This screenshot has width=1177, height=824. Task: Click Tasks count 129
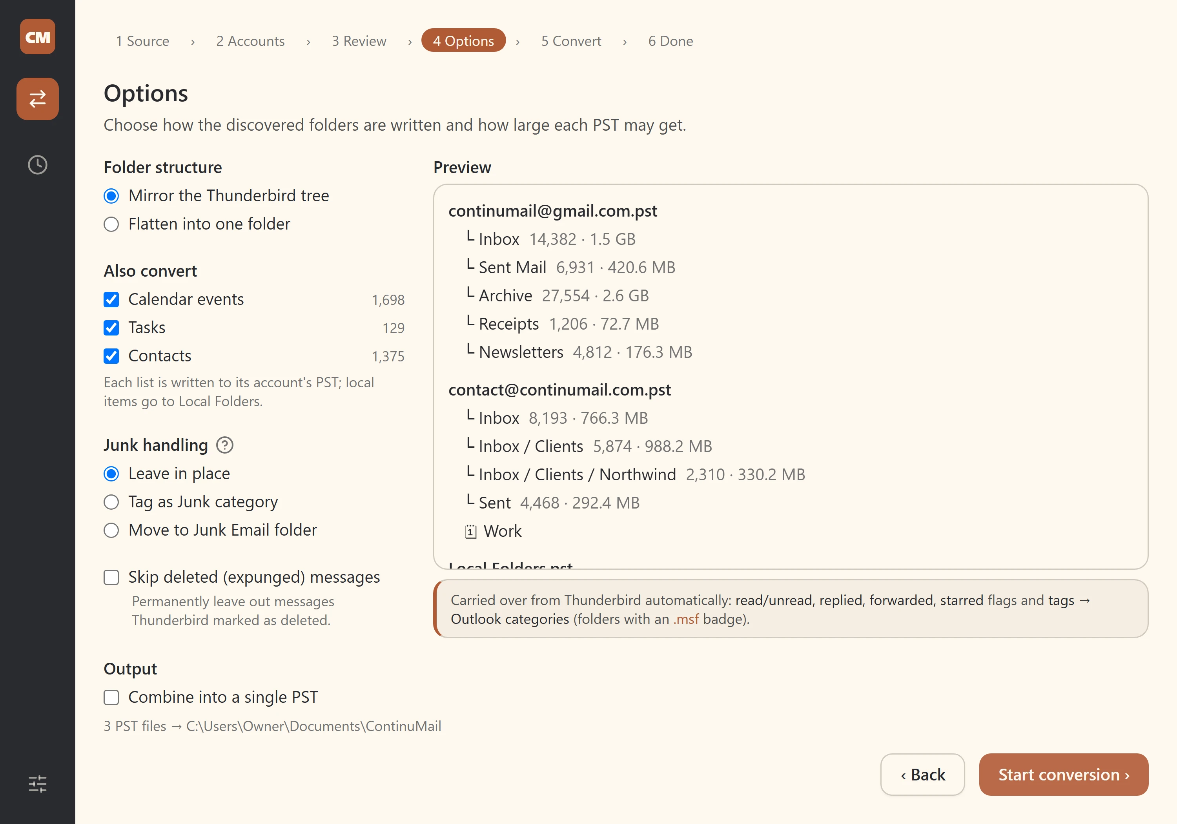click(x=393, y=328)
